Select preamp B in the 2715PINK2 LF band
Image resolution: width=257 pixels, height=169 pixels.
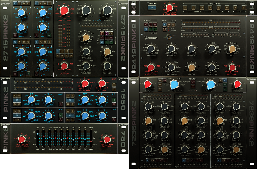pos(24,42)
